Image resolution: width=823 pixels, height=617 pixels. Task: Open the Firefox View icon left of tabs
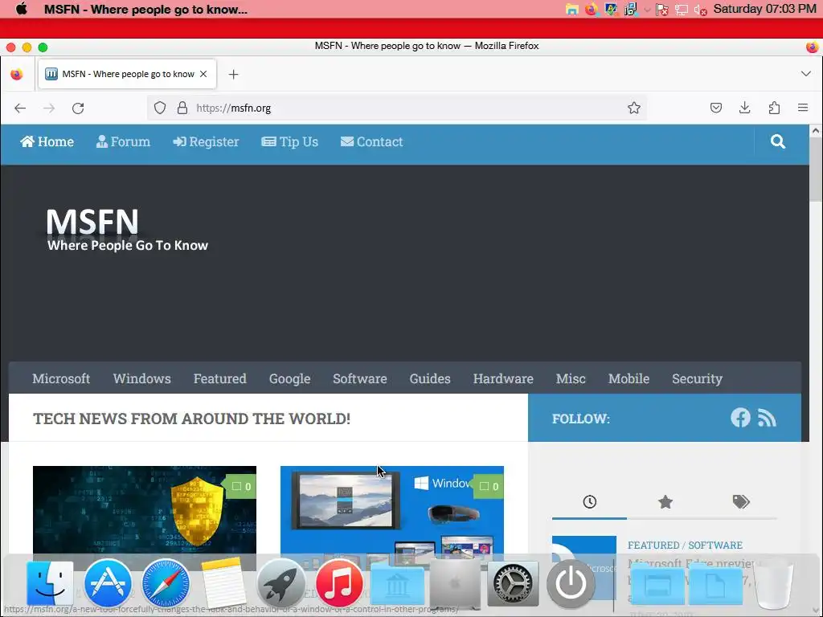[x=17, y=75]
